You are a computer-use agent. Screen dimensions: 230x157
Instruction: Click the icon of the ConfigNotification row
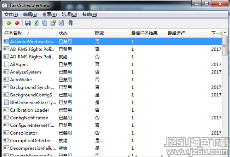coord(7,118)
